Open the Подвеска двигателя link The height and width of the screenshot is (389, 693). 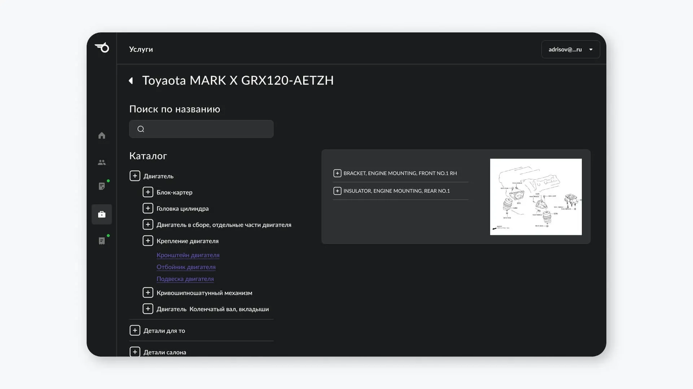click(x=185, y=279)
